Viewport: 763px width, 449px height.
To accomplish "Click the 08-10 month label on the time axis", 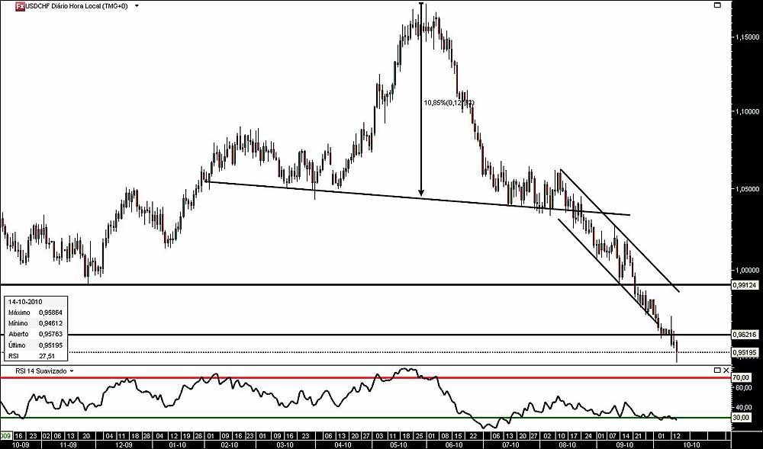I will [568, 444].
